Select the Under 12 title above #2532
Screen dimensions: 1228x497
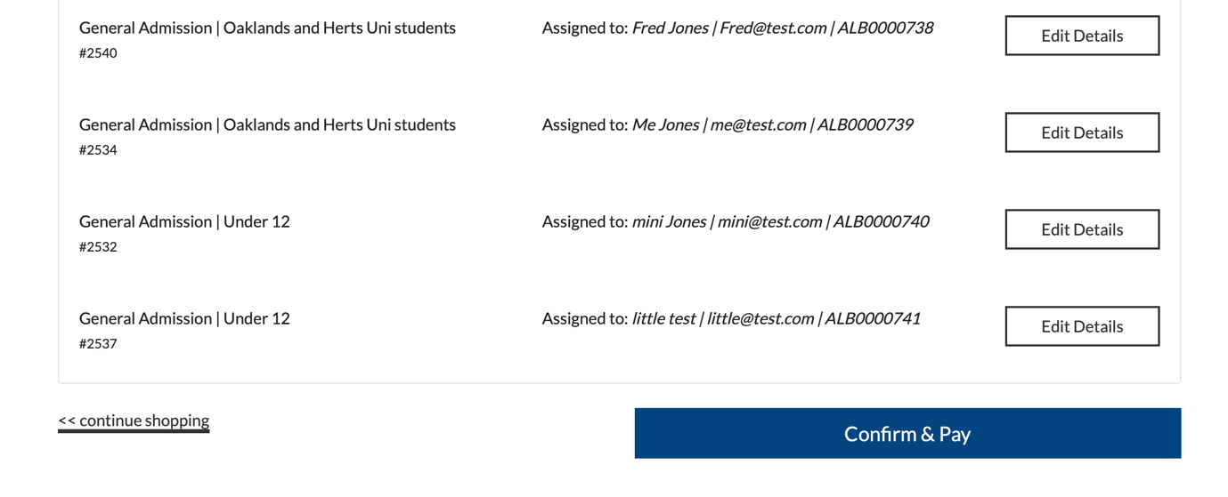pos(184,221)
